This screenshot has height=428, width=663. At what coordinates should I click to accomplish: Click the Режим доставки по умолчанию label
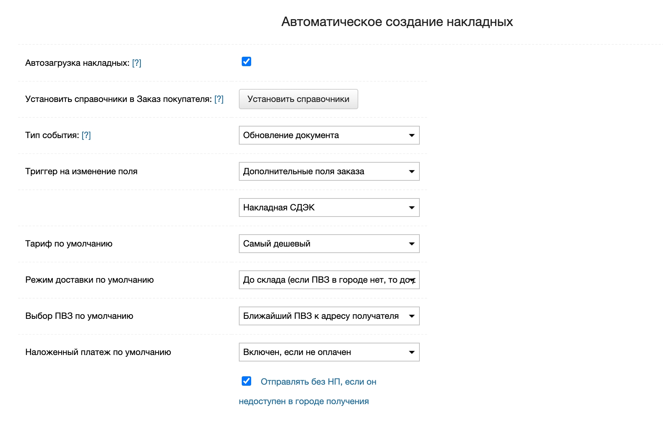89,280
